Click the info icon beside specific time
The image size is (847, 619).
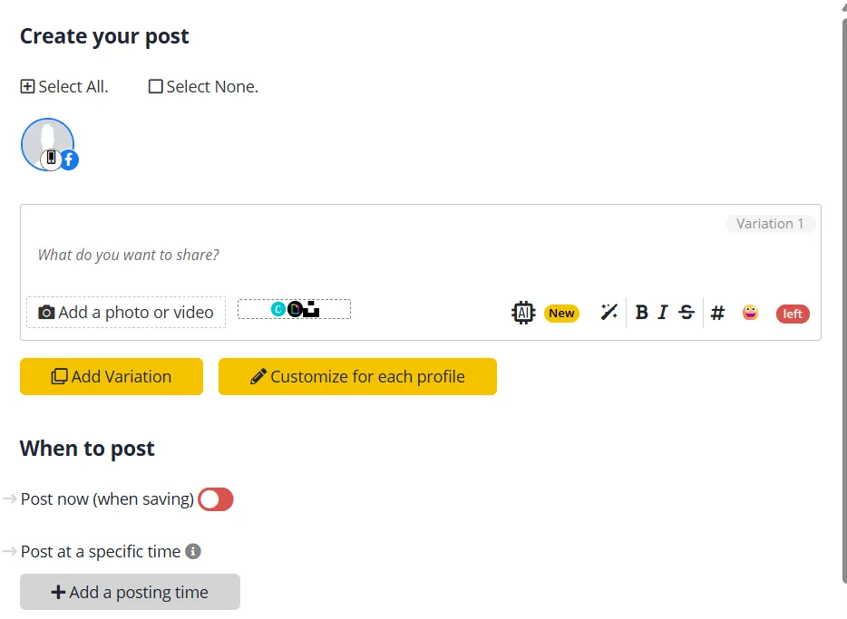pyautogui.click(x=193, y=551)
